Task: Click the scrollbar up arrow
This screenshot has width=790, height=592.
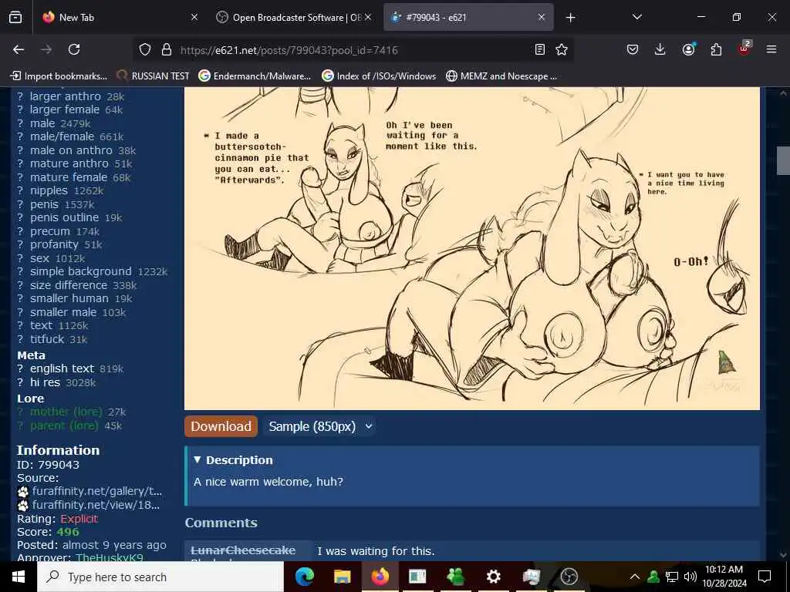Action: coord(783,92)
